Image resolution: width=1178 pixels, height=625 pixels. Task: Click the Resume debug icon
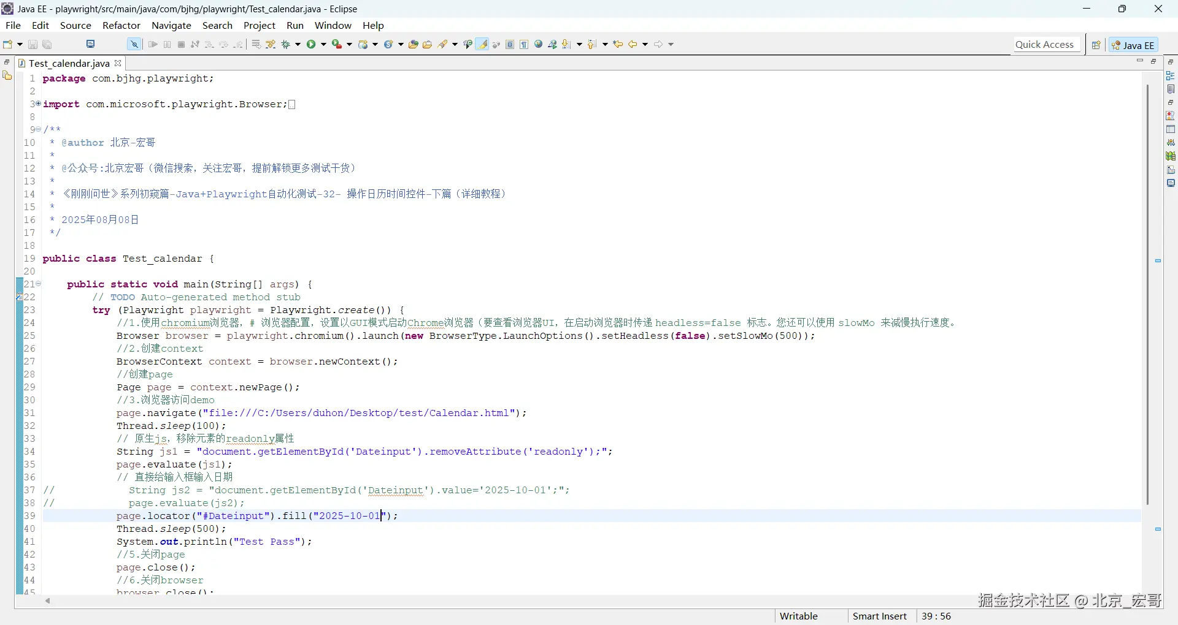(x=153, y=44)
